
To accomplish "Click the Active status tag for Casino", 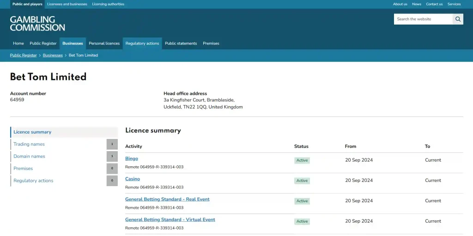I will point(302,181).
